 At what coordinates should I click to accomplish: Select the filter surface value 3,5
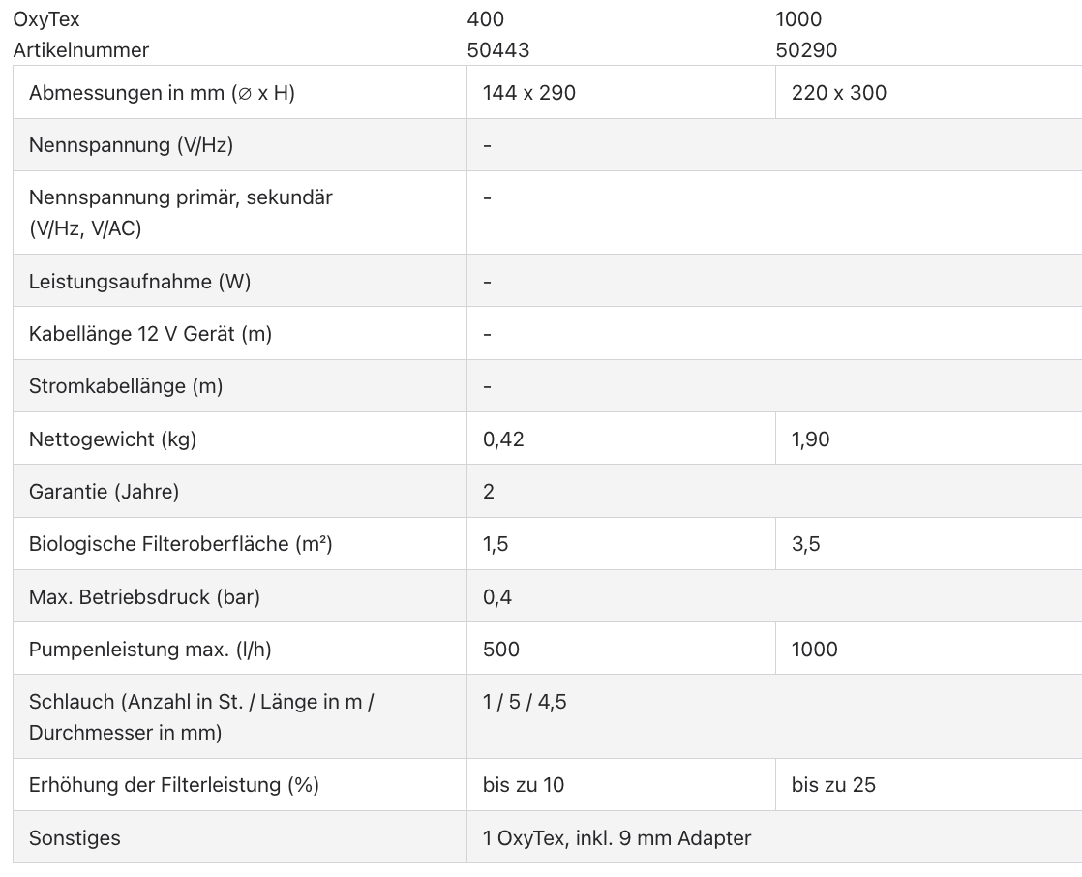(805, 544)
